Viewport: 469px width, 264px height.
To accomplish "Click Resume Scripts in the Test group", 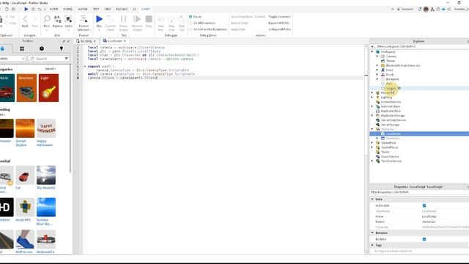I will (x=137, y=20).
